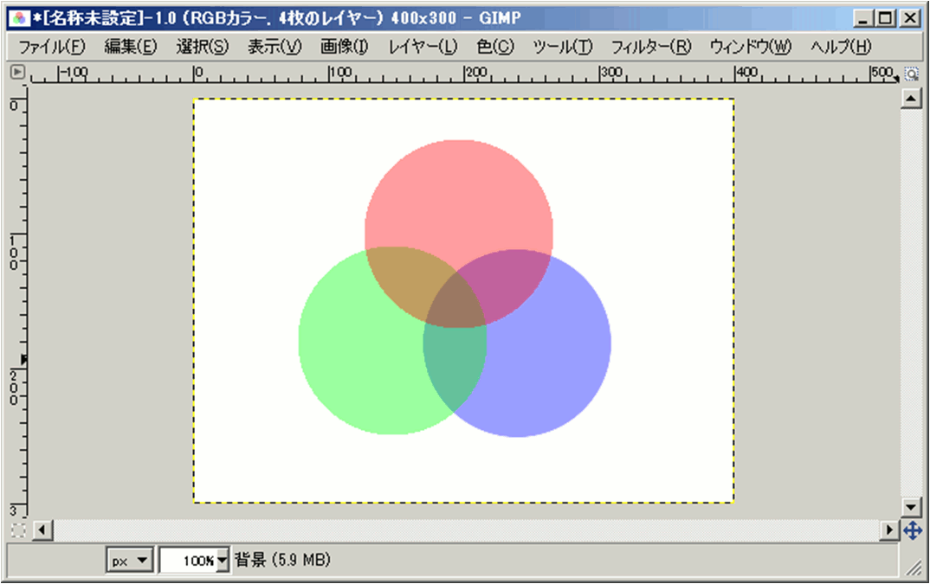The height and width of the screenshot is (584, 930).
Task: Click inside the red circle on canvas
Action: click(459, 190)
